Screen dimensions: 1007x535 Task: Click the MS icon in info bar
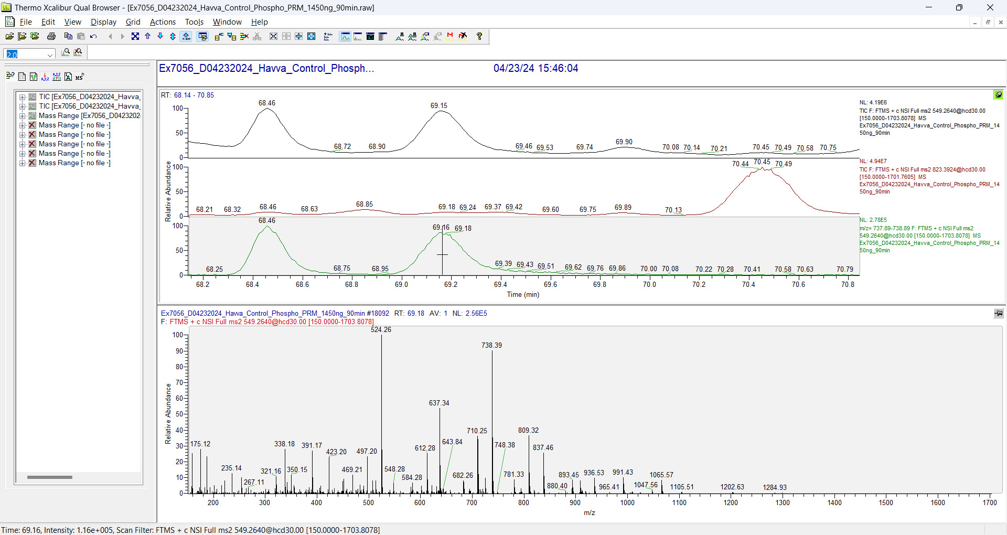coord(79,77)
